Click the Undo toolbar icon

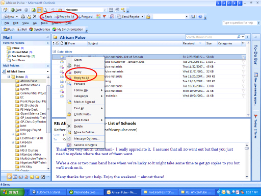tap(53, 10)
